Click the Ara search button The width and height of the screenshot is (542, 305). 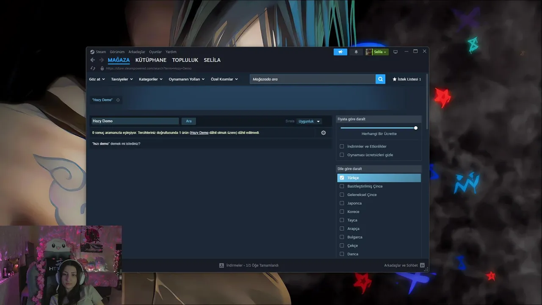(x=189, y=121)
